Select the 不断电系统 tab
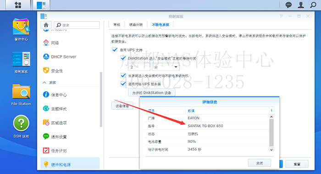The height and width of the screenshot is (174, 321). pos(160,25)
